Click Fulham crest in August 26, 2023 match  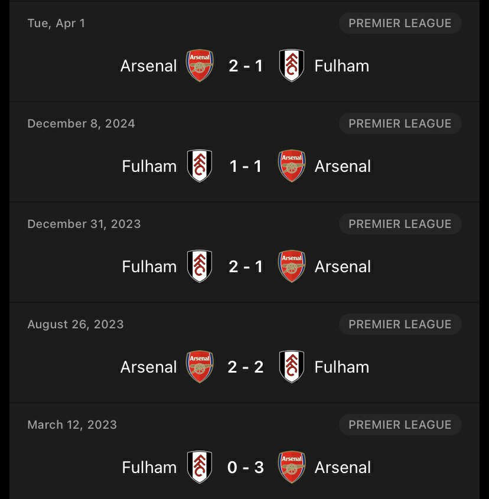click(x=291, y=367)
